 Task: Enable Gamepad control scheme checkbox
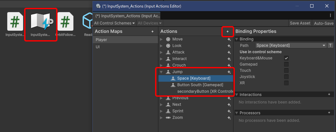pyautogui.click(x=286, y=64)
